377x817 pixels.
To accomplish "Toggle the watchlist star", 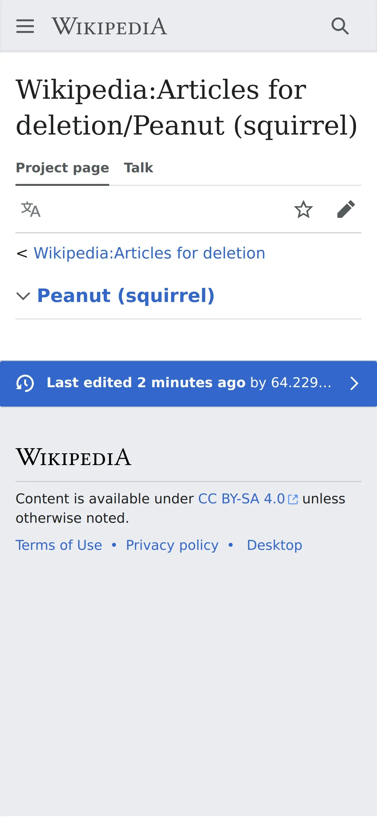I will (x=304, y=209).
